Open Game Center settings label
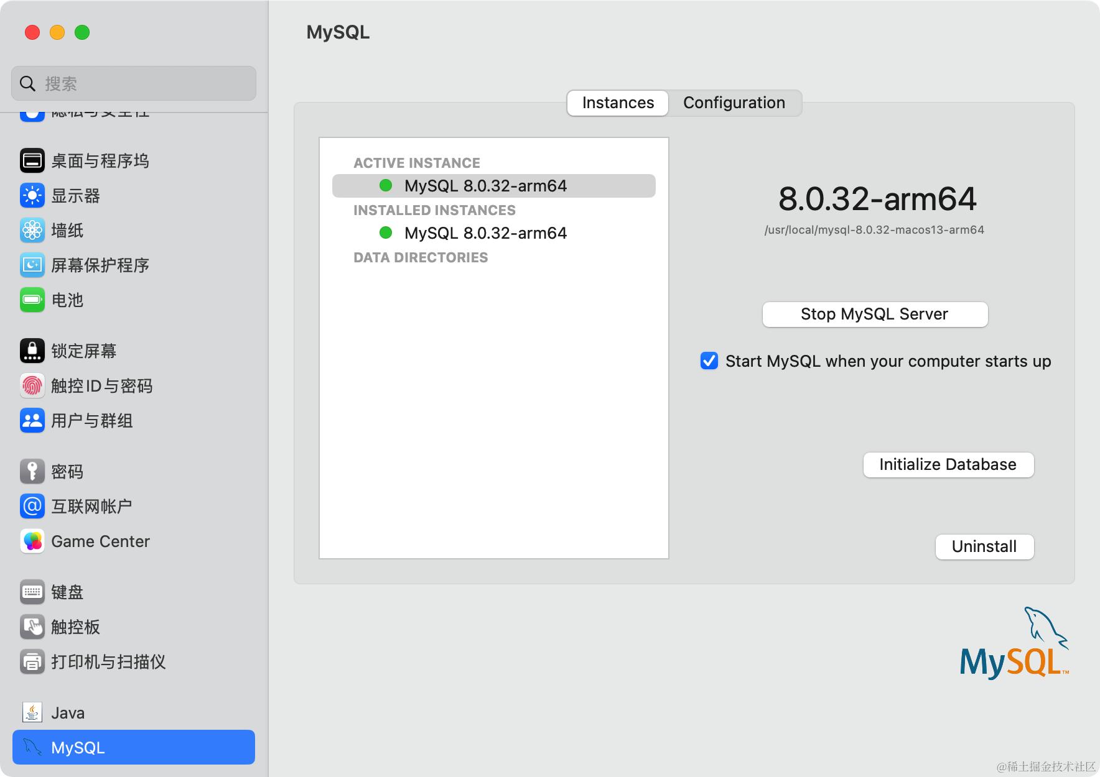This screenshot has width=1100, height=777. pos(100,541)
